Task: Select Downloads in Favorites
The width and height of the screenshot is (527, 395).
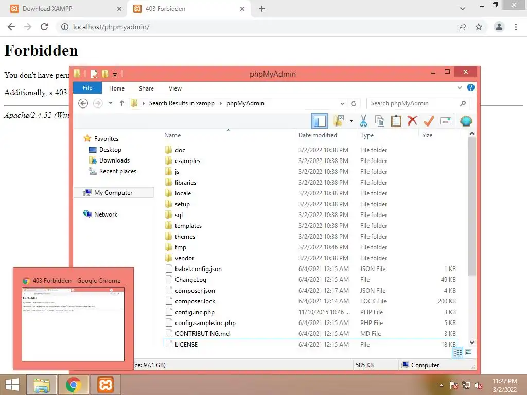Action: click(114, 160)
